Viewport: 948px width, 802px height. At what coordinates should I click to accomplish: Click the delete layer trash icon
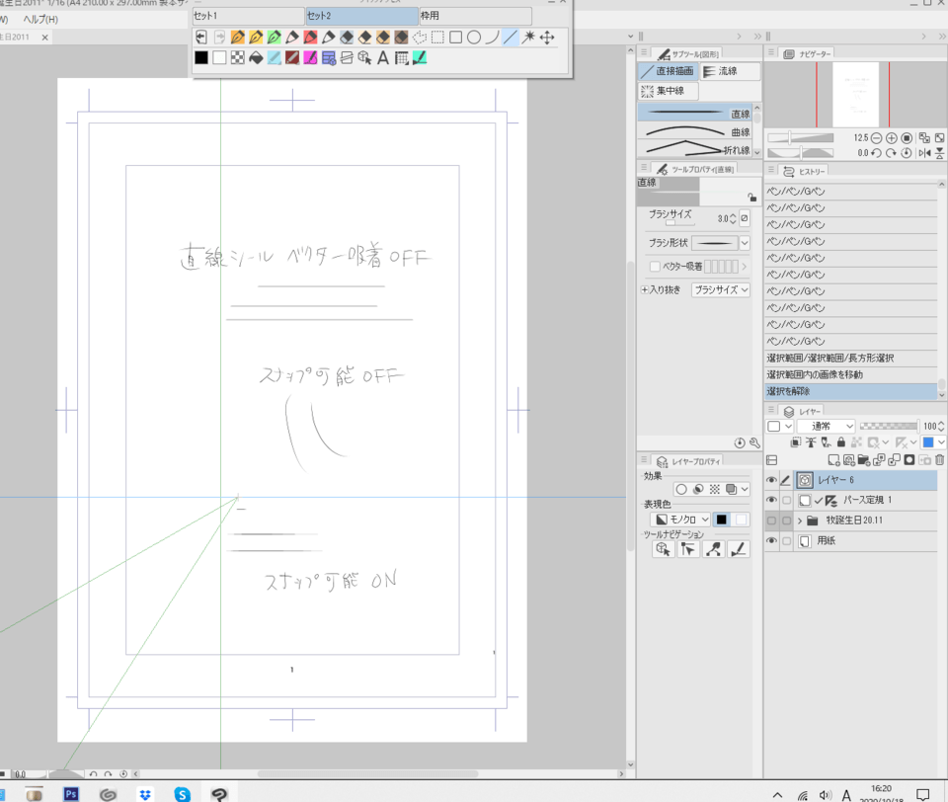(x=939, y=460)
